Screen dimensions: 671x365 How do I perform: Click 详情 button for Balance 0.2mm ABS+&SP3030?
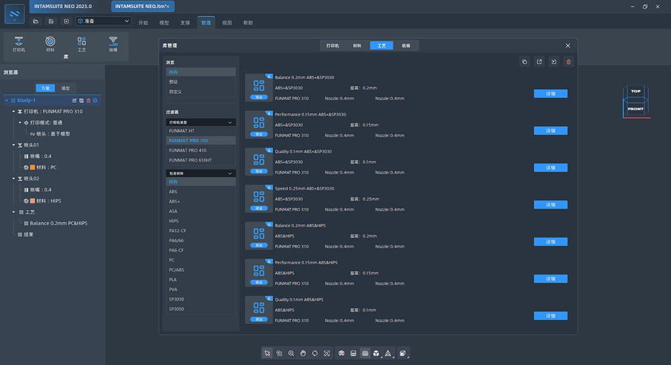click(550, 94)
